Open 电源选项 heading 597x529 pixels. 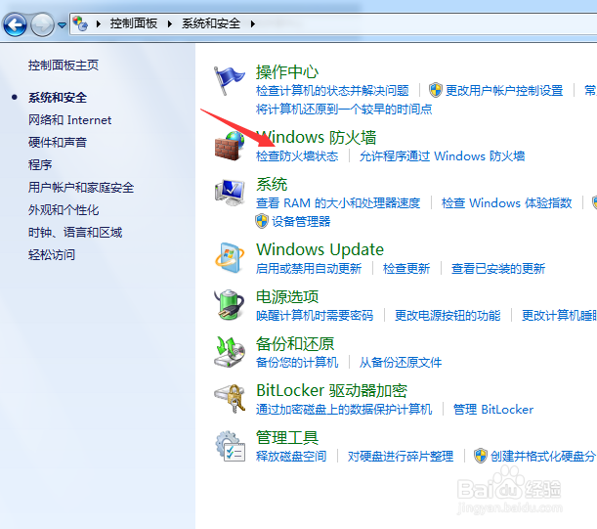pos(287,297)
